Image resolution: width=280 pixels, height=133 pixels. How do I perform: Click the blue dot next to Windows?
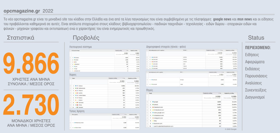coord(74,58)
